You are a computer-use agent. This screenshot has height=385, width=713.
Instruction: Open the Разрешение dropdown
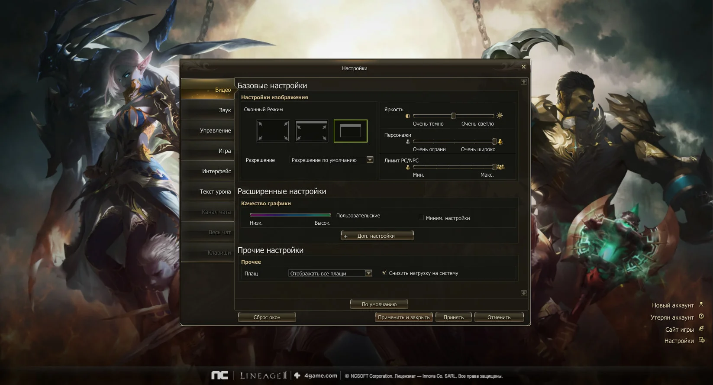click(x=331, y=160)
